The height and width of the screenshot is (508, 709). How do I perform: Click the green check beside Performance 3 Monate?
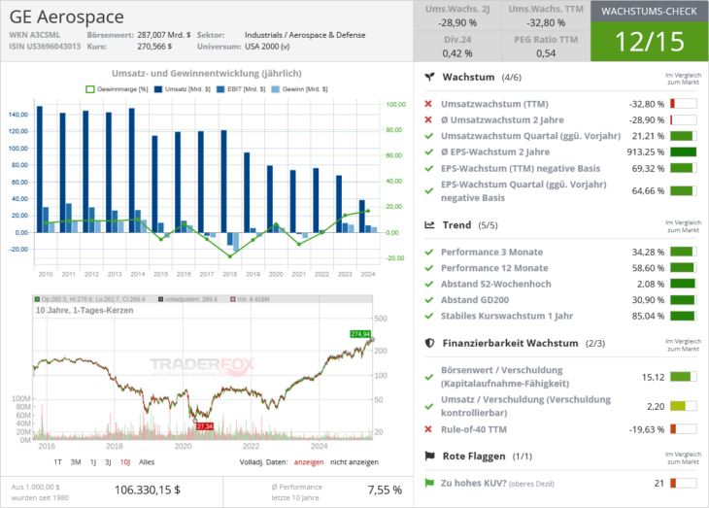point(429,252)
